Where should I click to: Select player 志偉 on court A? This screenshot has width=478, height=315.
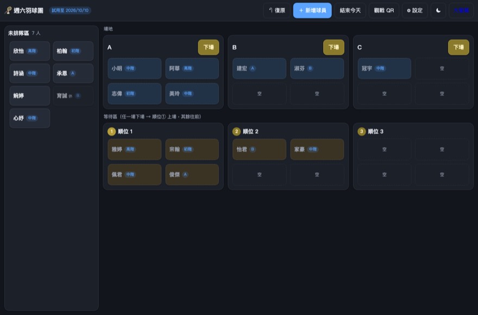click(x=135, y=94)
